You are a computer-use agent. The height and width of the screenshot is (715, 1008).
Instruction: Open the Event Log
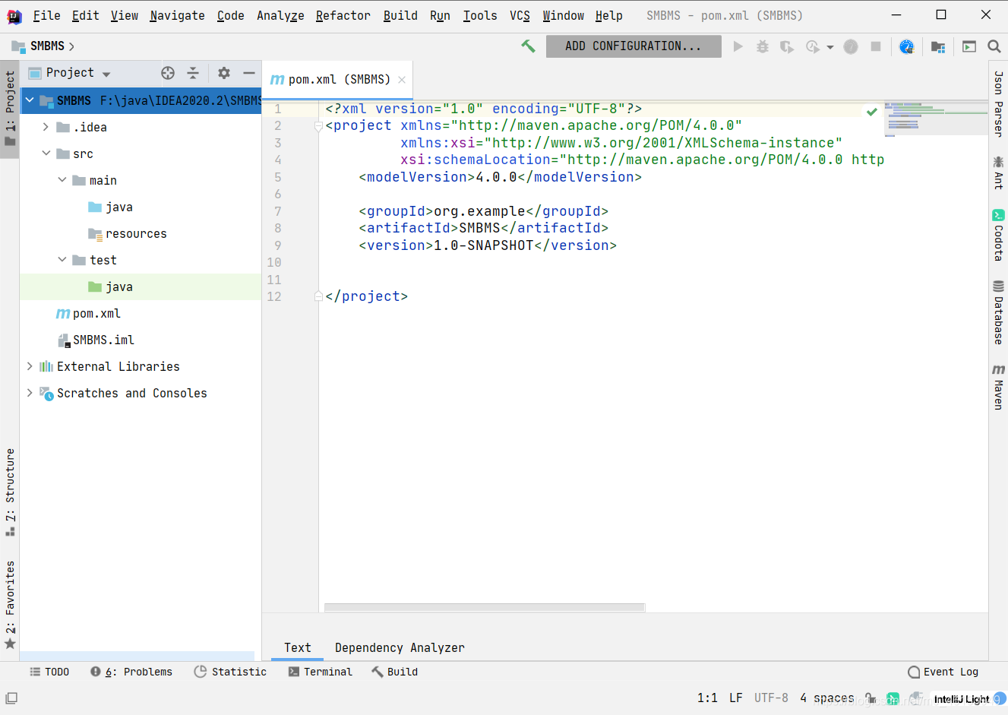pos(943,672)
